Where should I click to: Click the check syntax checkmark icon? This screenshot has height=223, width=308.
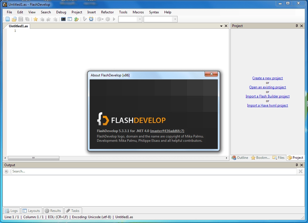85,19
